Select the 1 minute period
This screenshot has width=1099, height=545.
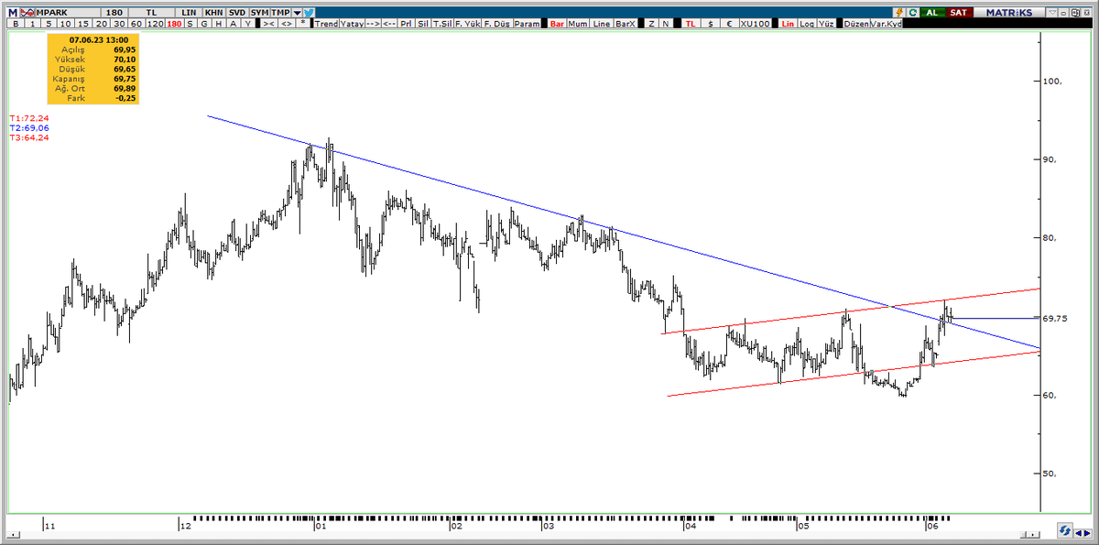click(x=33, y=24)
